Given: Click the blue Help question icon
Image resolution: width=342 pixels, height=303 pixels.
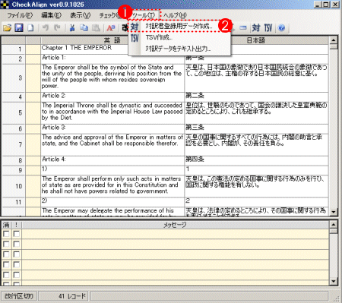Looking at the screenshot, I should click(282, 28).
